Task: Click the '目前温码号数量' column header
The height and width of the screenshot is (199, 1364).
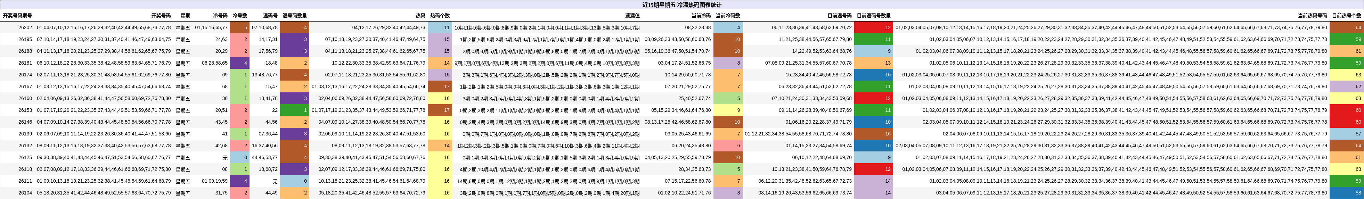Action: pyautogui.click(x=874, y=16)
